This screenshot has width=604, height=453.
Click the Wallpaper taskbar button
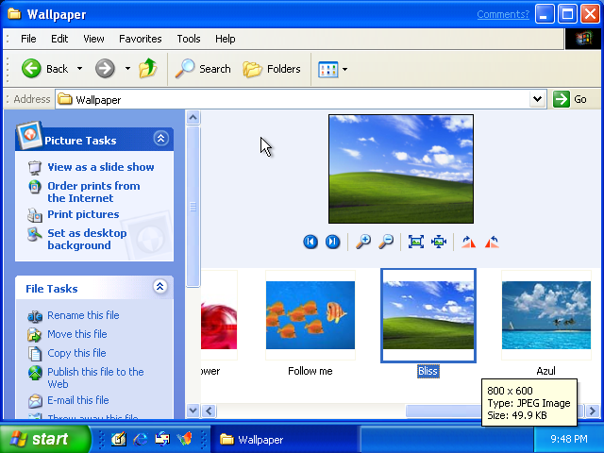[285, 440]
